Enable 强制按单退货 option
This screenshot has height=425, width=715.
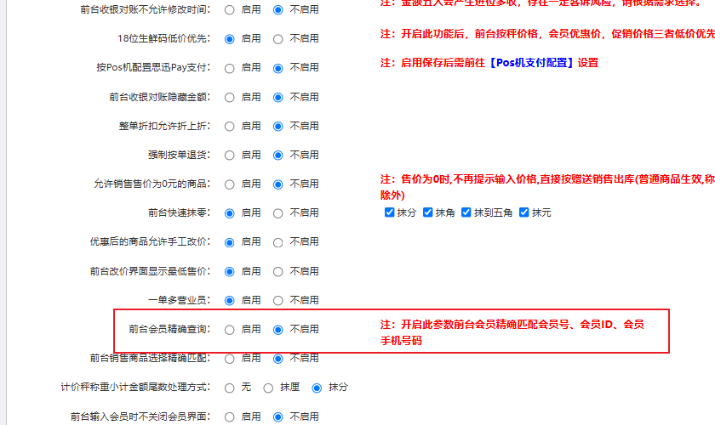pyautogui.click(x=230, y=156)
